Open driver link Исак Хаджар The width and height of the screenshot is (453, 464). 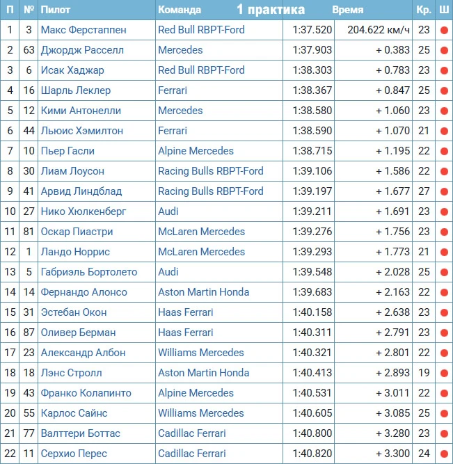[x=72, y=70]
